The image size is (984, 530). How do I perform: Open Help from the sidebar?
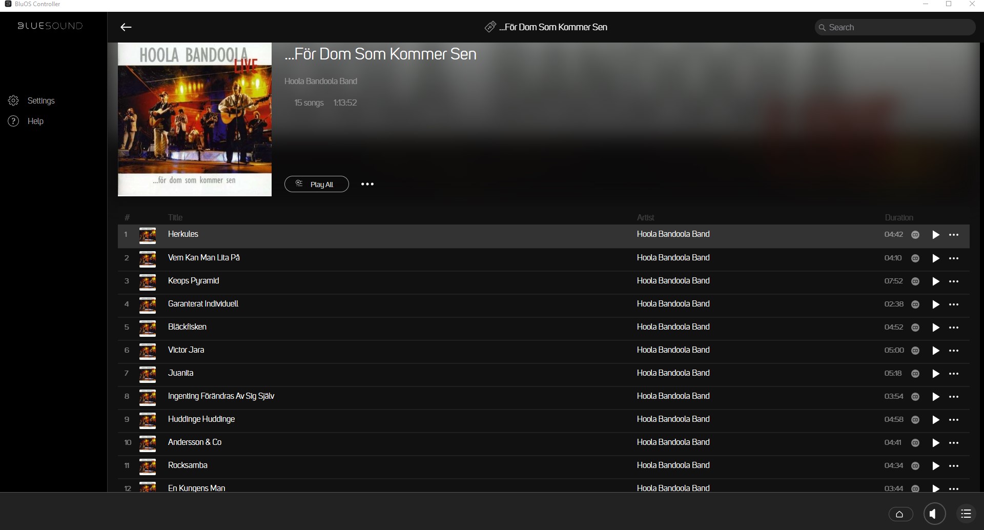[26, 121]
